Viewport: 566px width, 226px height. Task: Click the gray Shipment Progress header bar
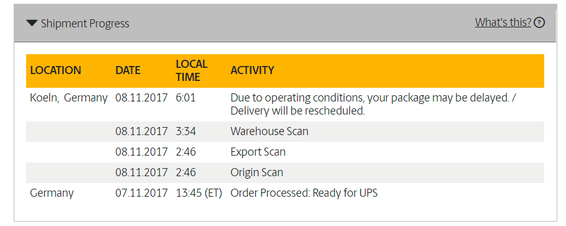(x=285, y=23)
